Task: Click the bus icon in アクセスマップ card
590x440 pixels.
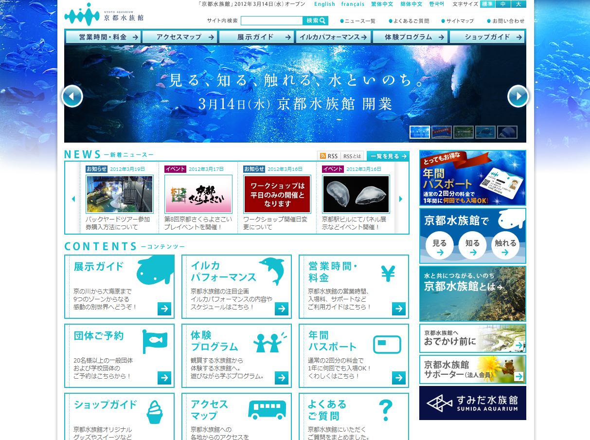Action: pyautogui.click(x=267, y=410)
